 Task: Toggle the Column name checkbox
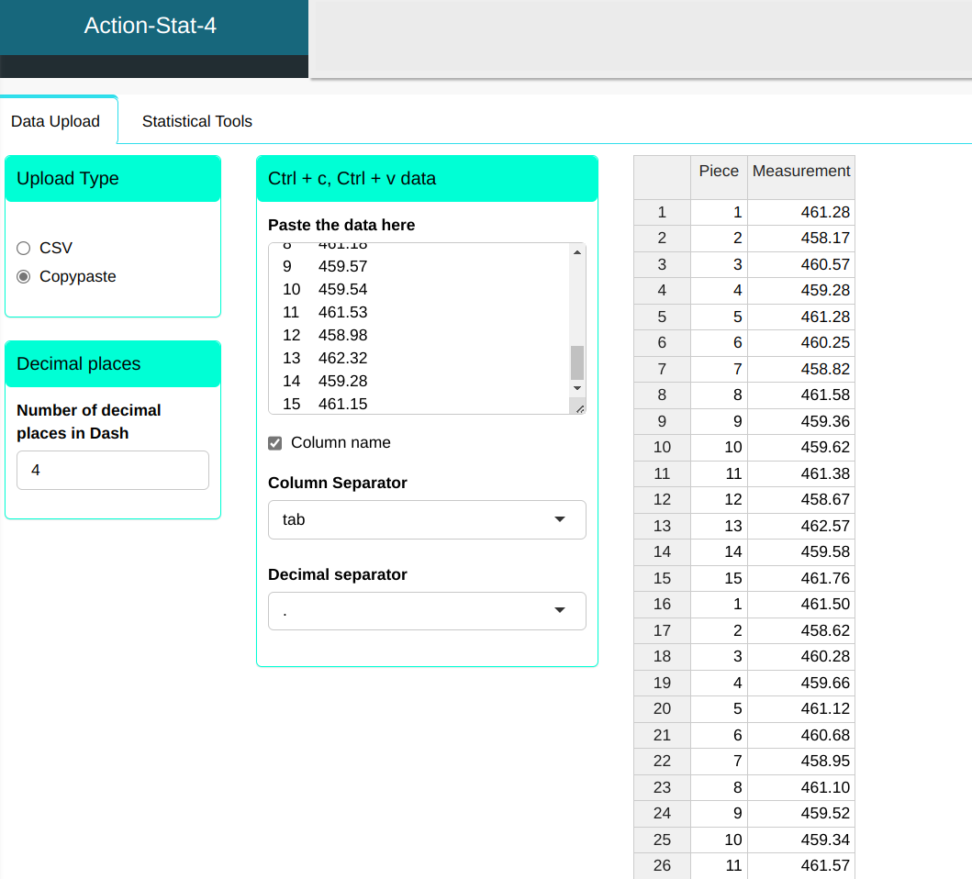click(x=274, y=443)
